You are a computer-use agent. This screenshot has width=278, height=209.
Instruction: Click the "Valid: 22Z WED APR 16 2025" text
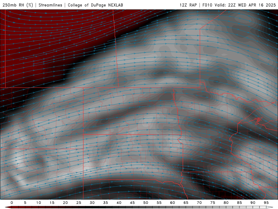245,5
